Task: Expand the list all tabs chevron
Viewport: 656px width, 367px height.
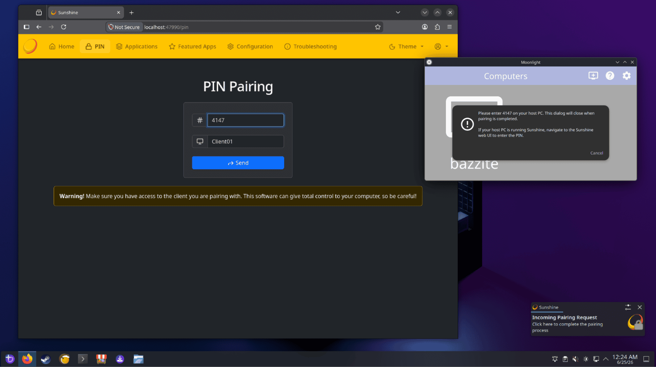Action: click(398, 12)
